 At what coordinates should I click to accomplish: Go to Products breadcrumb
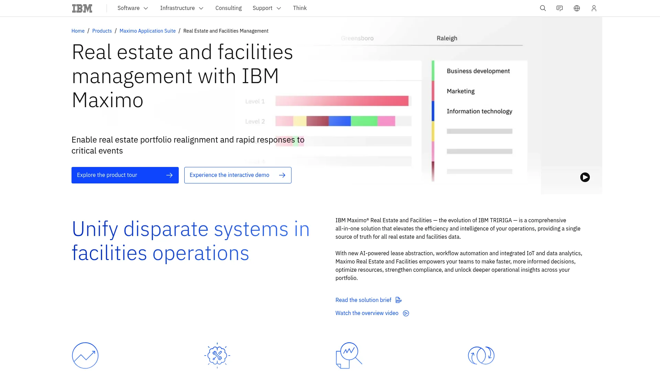(x=102, y=31)
